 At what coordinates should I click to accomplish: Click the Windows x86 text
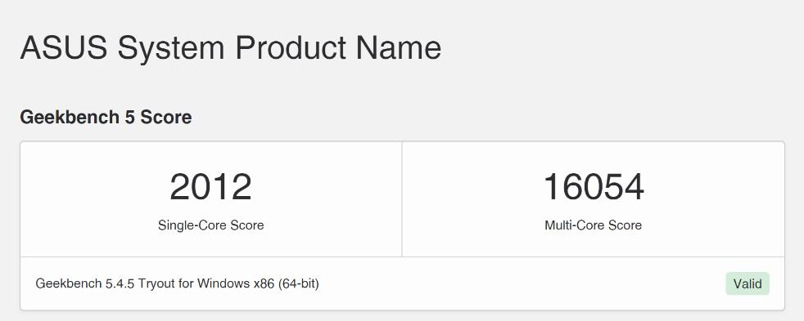[x=236, y=283]
